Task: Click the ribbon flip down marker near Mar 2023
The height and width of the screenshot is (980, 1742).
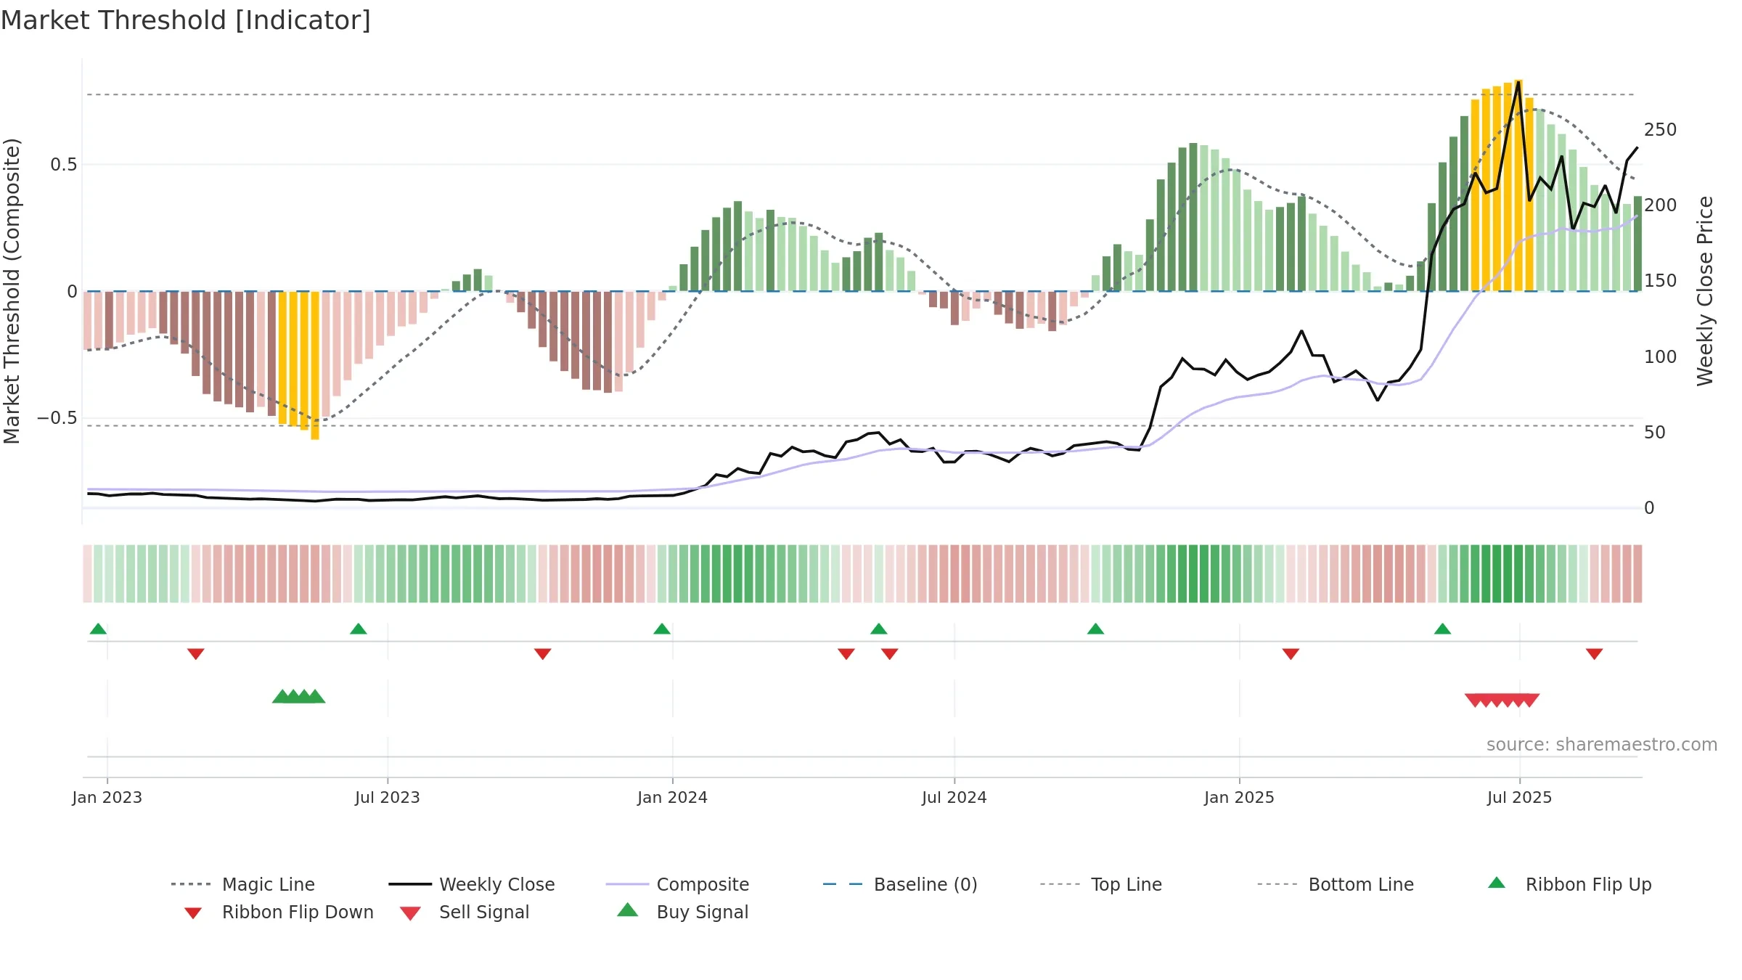Action: coord(195,654)
